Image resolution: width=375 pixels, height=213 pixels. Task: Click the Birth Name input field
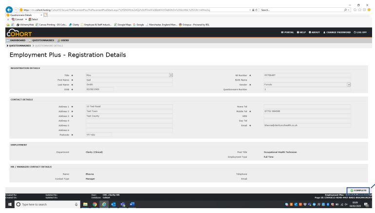(x=307, y=80)
